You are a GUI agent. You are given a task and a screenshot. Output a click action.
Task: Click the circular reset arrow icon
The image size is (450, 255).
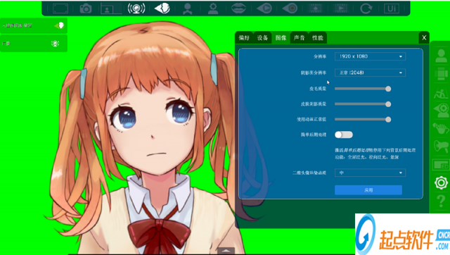[x=366, y=8]
